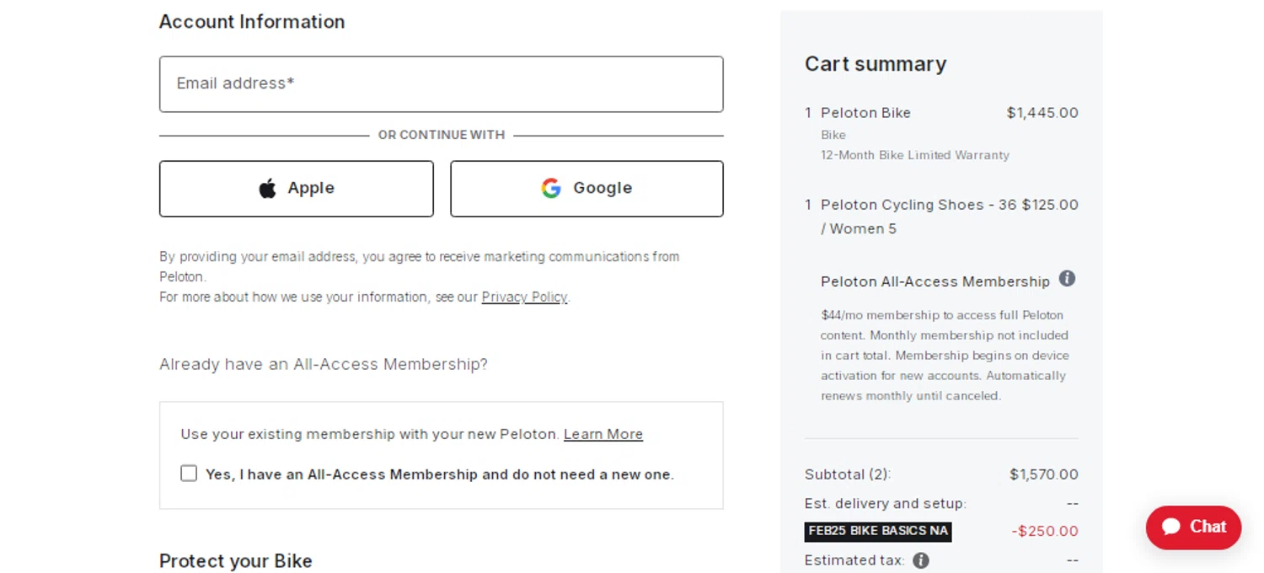This screenshot has height=573, width=1264.
Task: Click the Cart summary heading
Action: pos(876,64)
